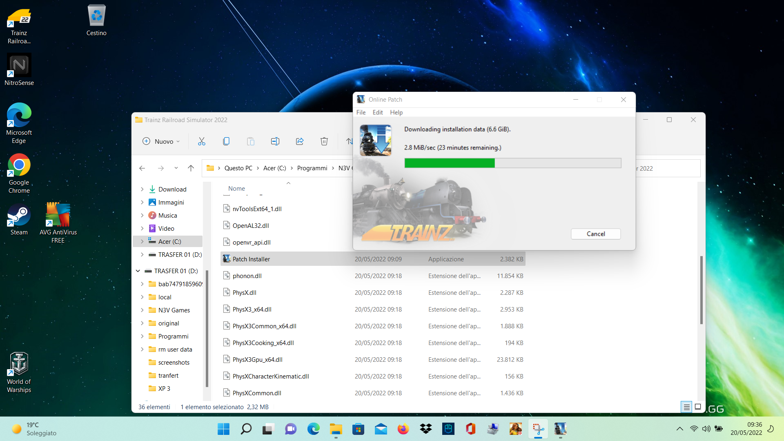Viewport: 784px width, 441px height.
Task: Open the clock and date on taskbar
Action: pyautogui.click(x=746, y=429)
